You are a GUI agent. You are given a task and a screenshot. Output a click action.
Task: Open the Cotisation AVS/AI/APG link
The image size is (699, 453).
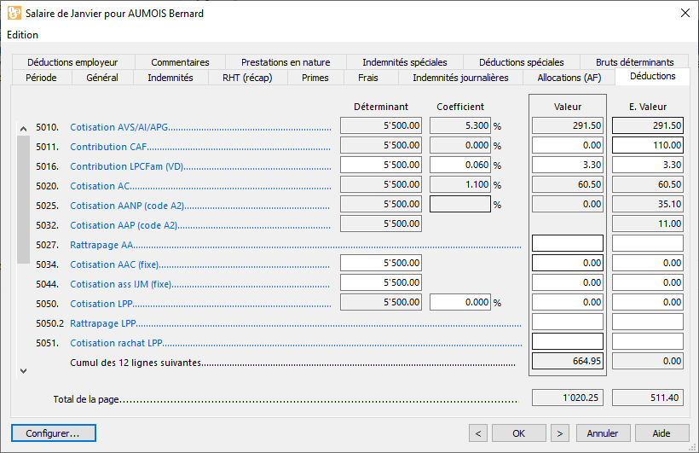coord(119,127)
